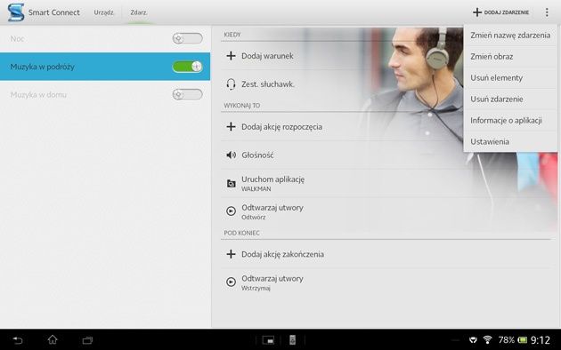The height and width of the screenshot is (350, 561).
Task: Tap the play icon for Odtwarzaj utwory Wstrzymaj
Action: 232,282
